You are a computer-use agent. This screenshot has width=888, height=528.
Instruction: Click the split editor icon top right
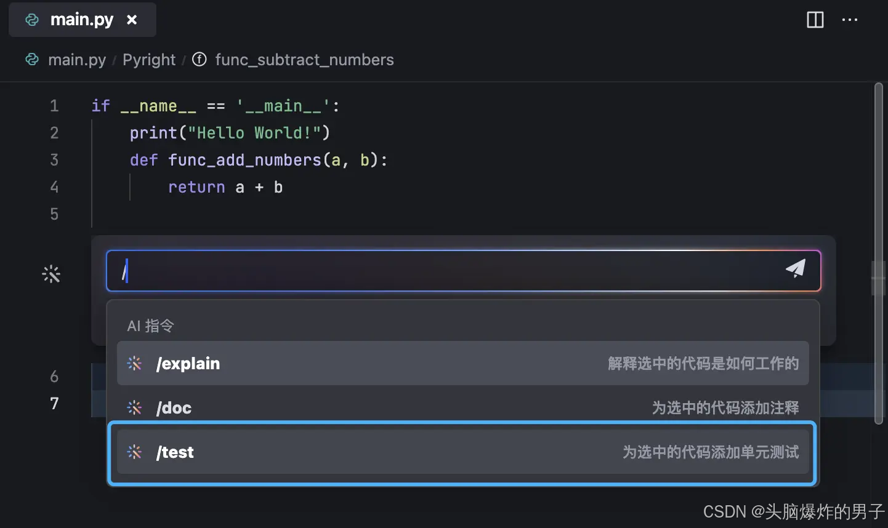[x=815, y=20]
